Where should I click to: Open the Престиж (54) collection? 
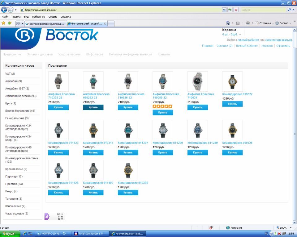[x=14, y=184]
